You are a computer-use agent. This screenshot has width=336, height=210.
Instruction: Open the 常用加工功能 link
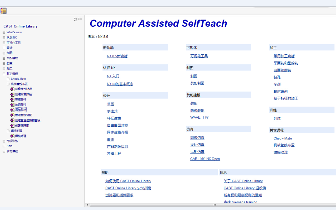(x=284, y=56)
